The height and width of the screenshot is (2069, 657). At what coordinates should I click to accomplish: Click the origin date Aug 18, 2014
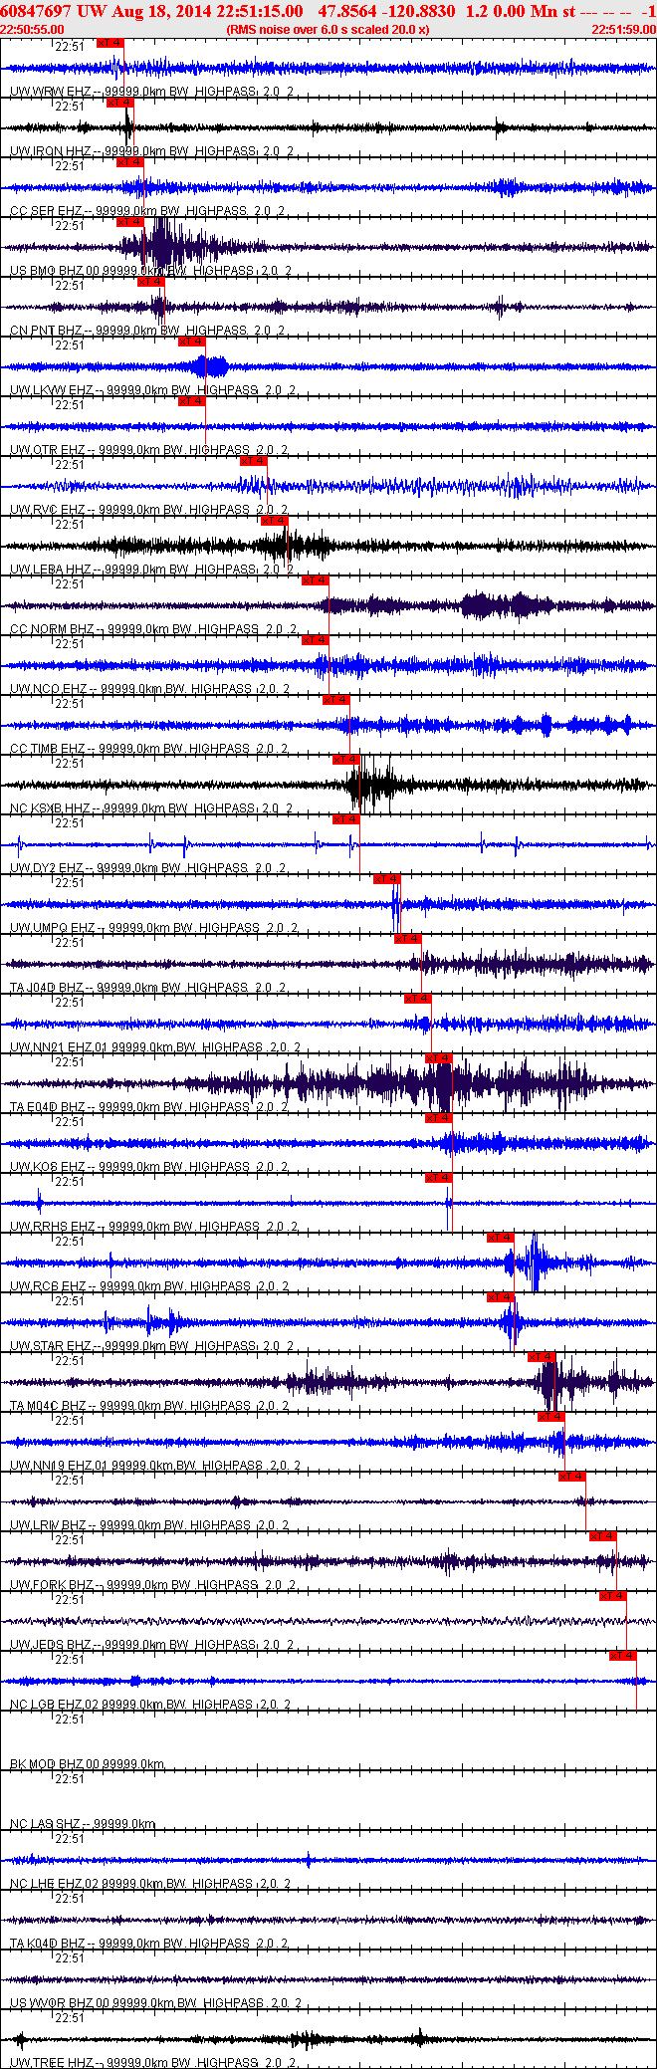tap(160, 11)
